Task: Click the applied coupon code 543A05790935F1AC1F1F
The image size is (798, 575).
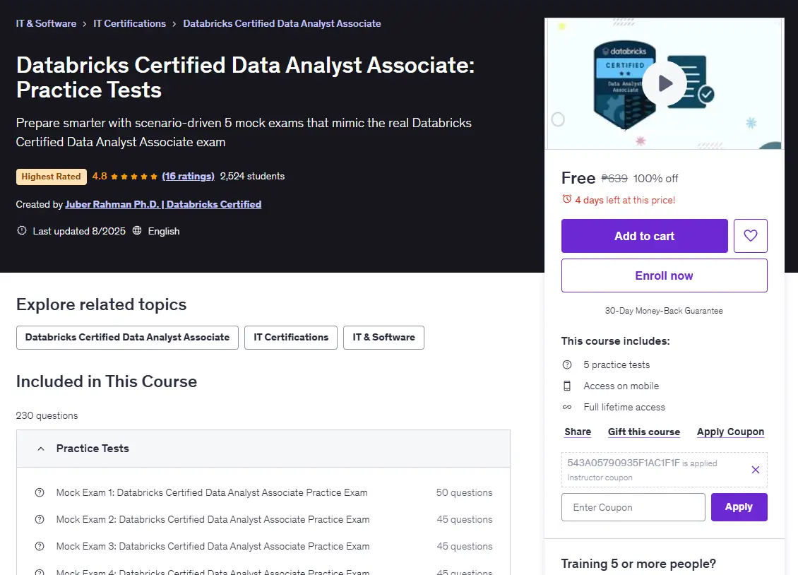Action: (x=624, y=463)
